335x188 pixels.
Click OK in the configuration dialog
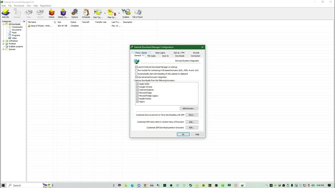(183, 134)
